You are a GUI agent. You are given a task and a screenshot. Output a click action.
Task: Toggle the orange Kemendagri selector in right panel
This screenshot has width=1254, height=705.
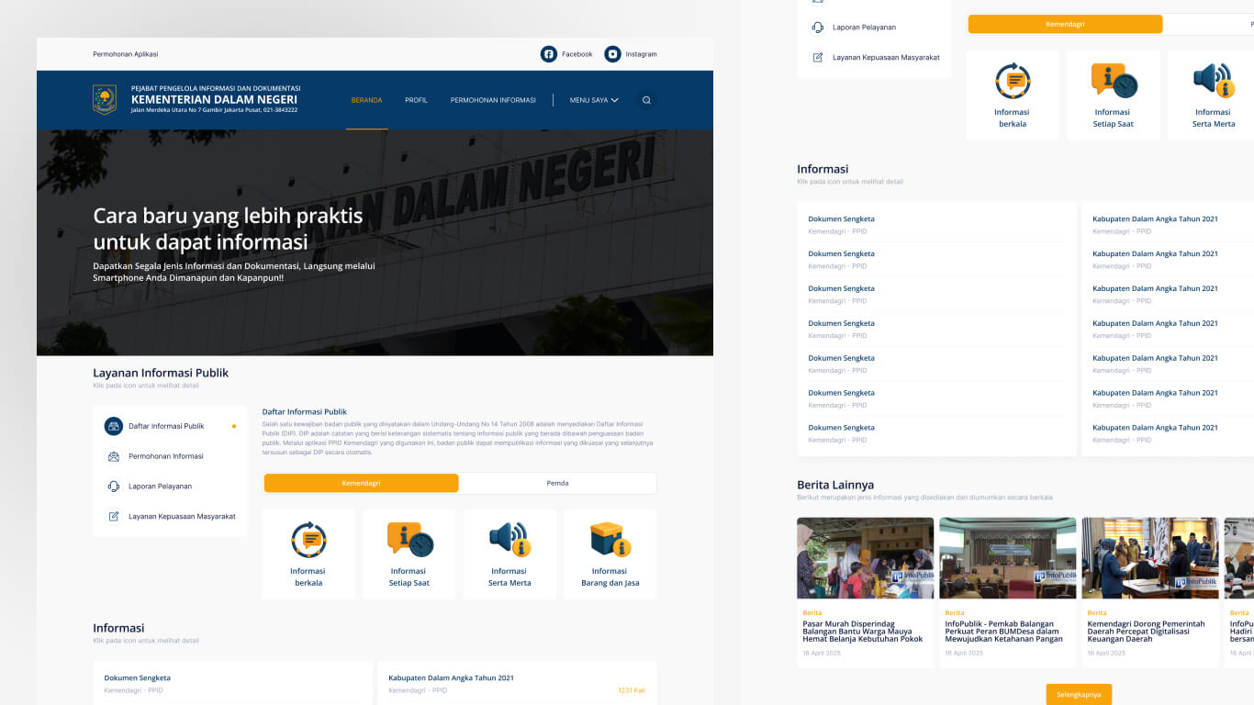(1064, 23)
